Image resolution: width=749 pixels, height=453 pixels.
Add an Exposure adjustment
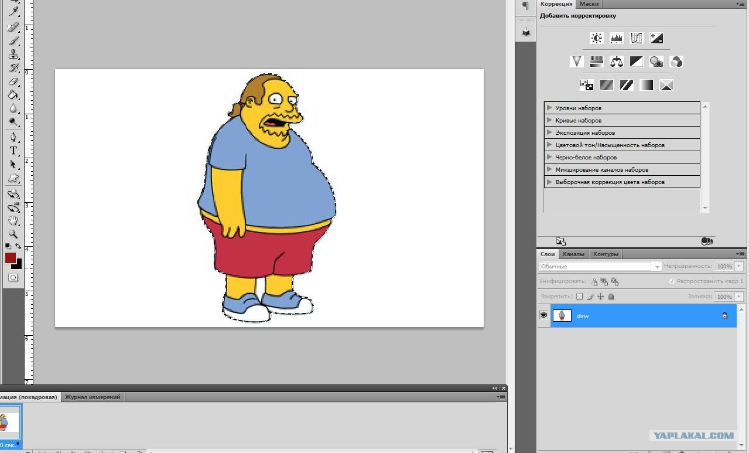pyautogui.click(x=656, y=38)
